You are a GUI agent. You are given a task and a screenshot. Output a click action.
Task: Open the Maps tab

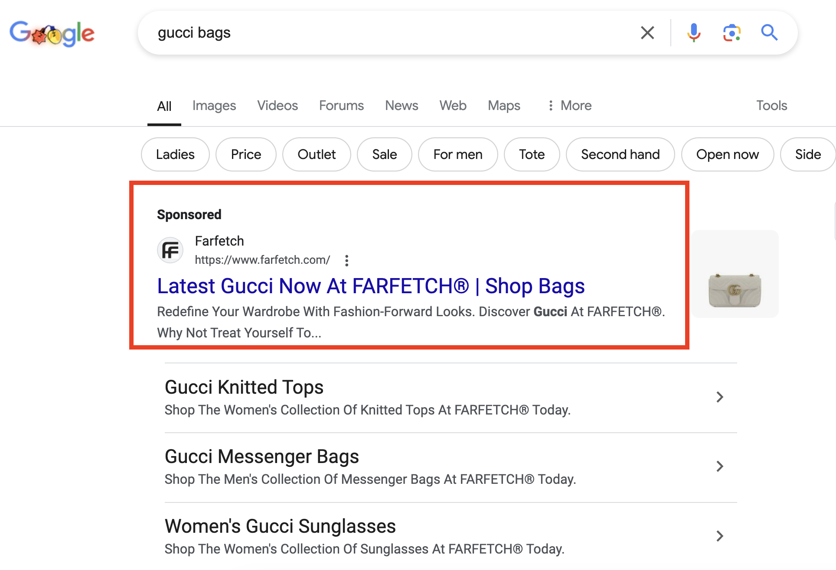coord(504,106)
